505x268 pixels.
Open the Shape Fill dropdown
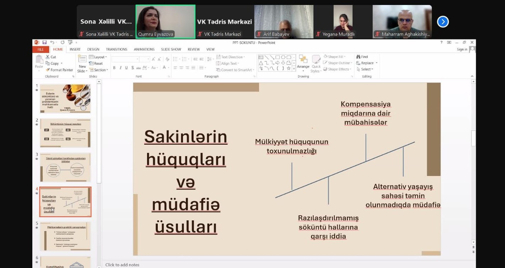pos(334,57)
